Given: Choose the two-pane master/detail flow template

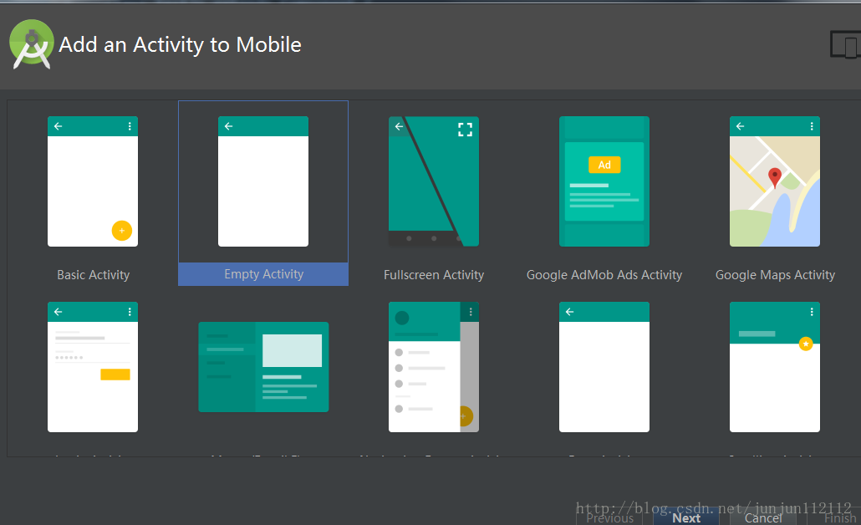Looking at the screenshot, I should coord(263,367).
